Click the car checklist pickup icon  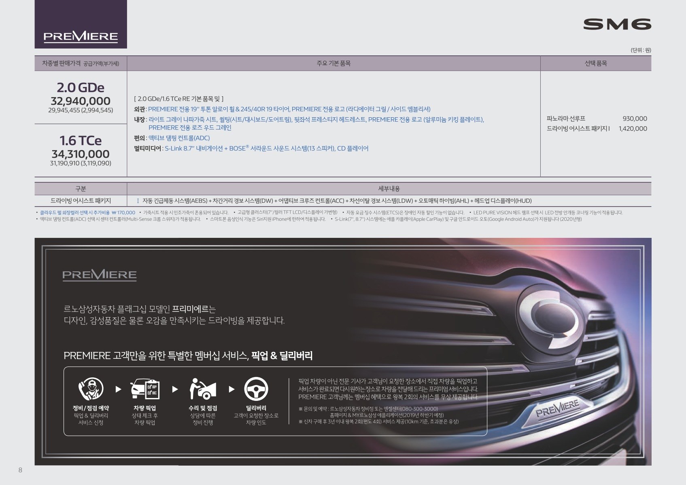144,389
